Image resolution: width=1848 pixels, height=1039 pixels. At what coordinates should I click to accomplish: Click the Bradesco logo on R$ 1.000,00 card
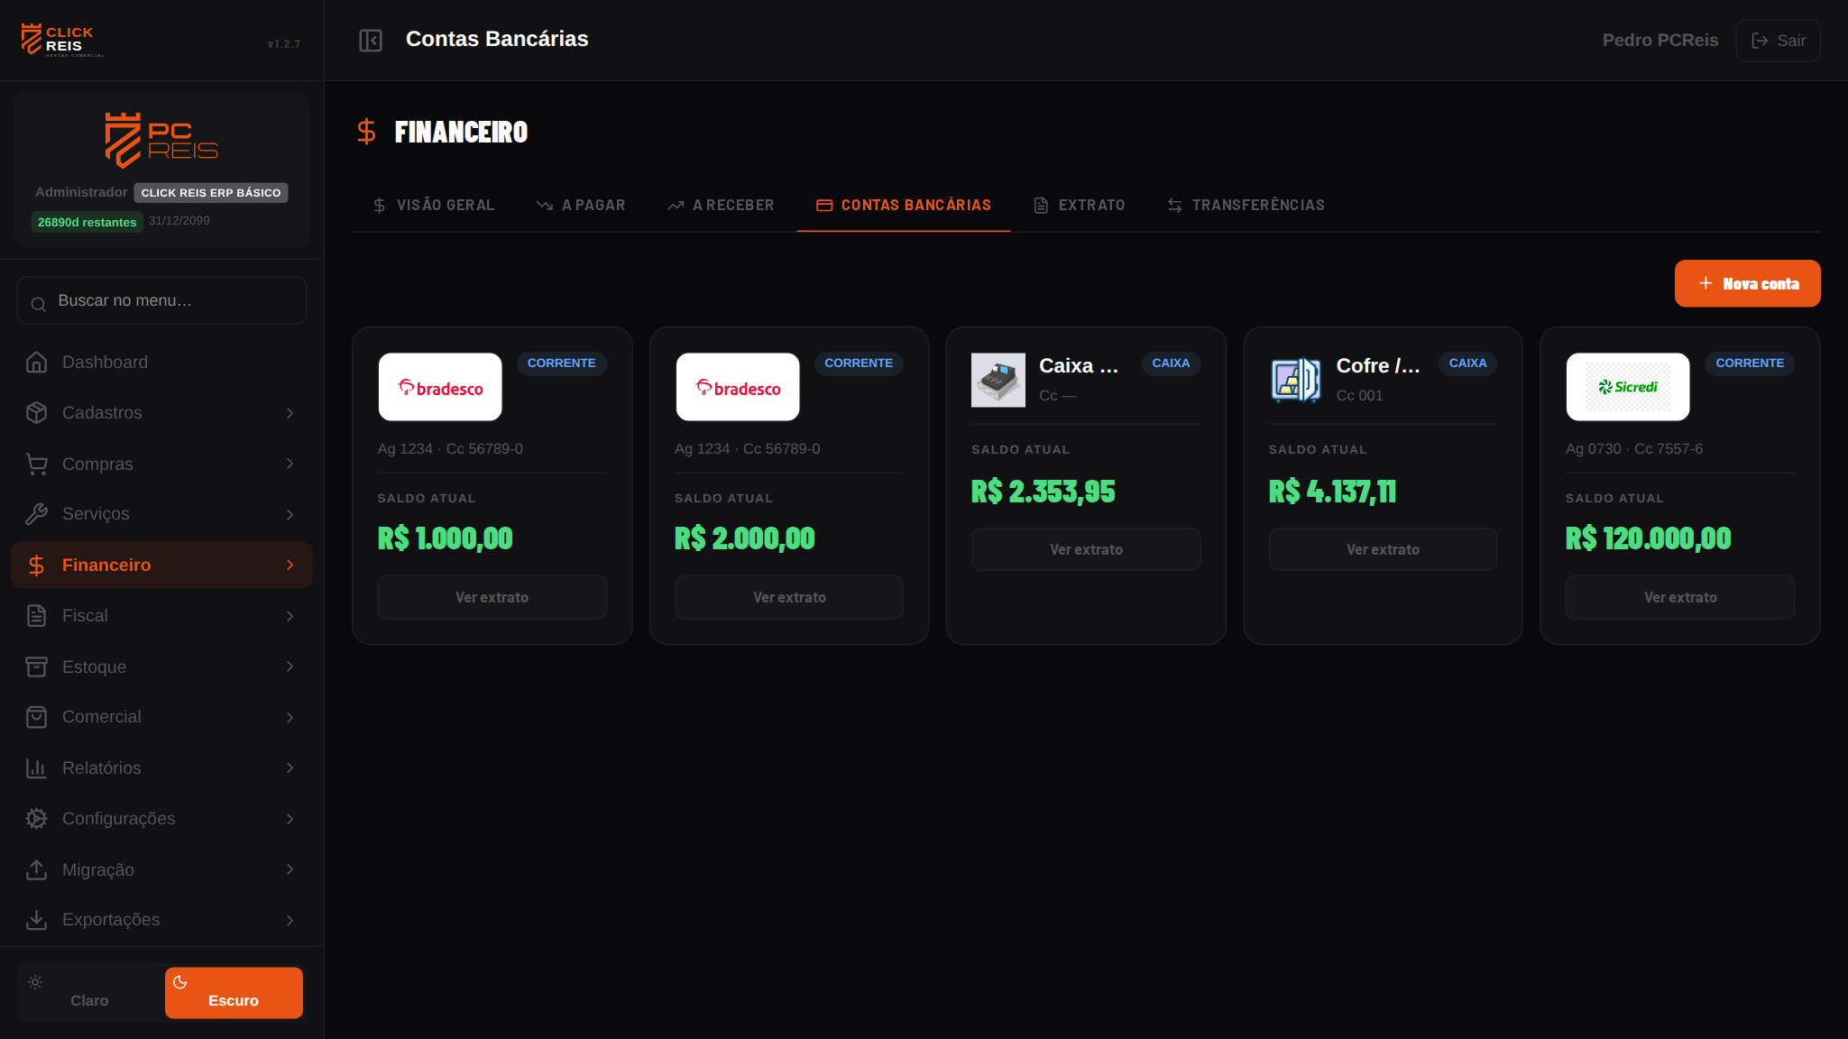pyautogui.click(x=440, y=387)
